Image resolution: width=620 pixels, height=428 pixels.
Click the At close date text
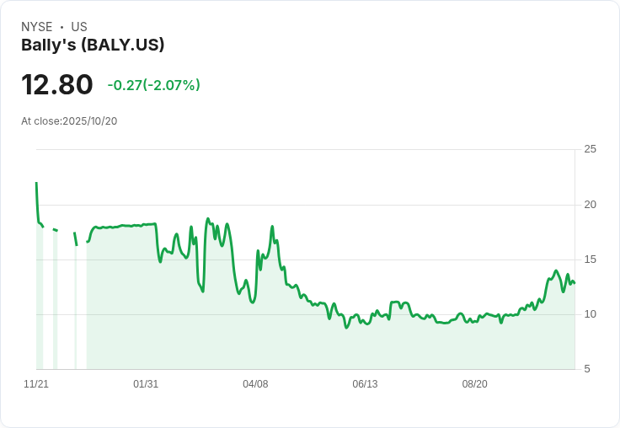point(69,120)
